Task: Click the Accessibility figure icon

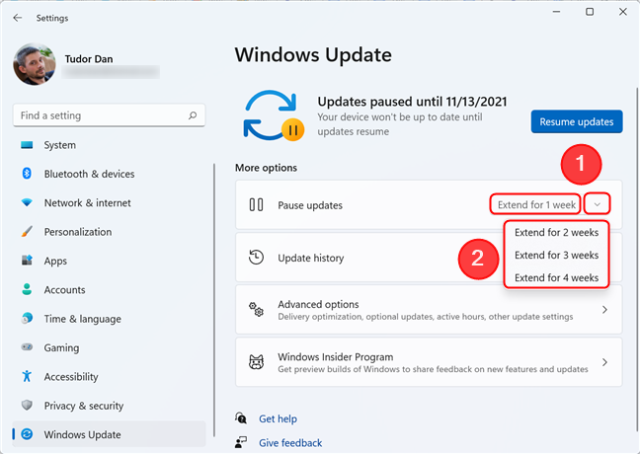Action: pos(27,376)
